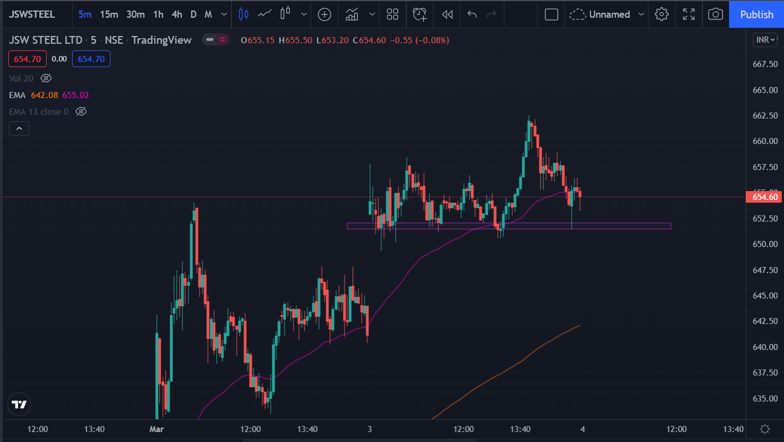Select the 5m timeframe
Screen dimensions: 784x442
pyautogui.click(x=85, y=14)
